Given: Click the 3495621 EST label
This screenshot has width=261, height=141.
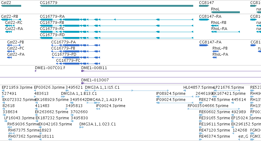Looking at the screenshot, I should 74,87.
